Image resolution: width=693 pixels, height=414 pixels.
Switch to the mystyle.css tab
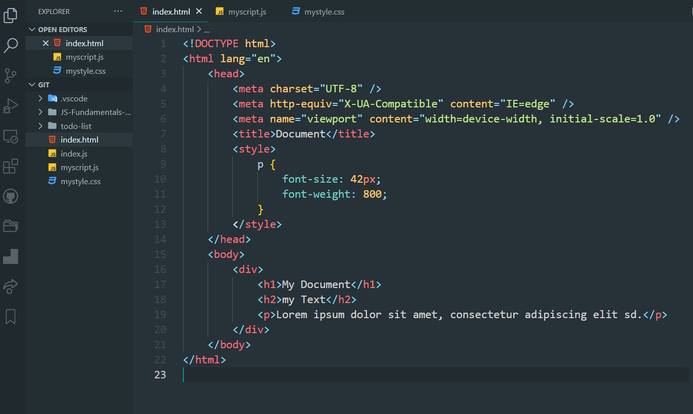324,12
